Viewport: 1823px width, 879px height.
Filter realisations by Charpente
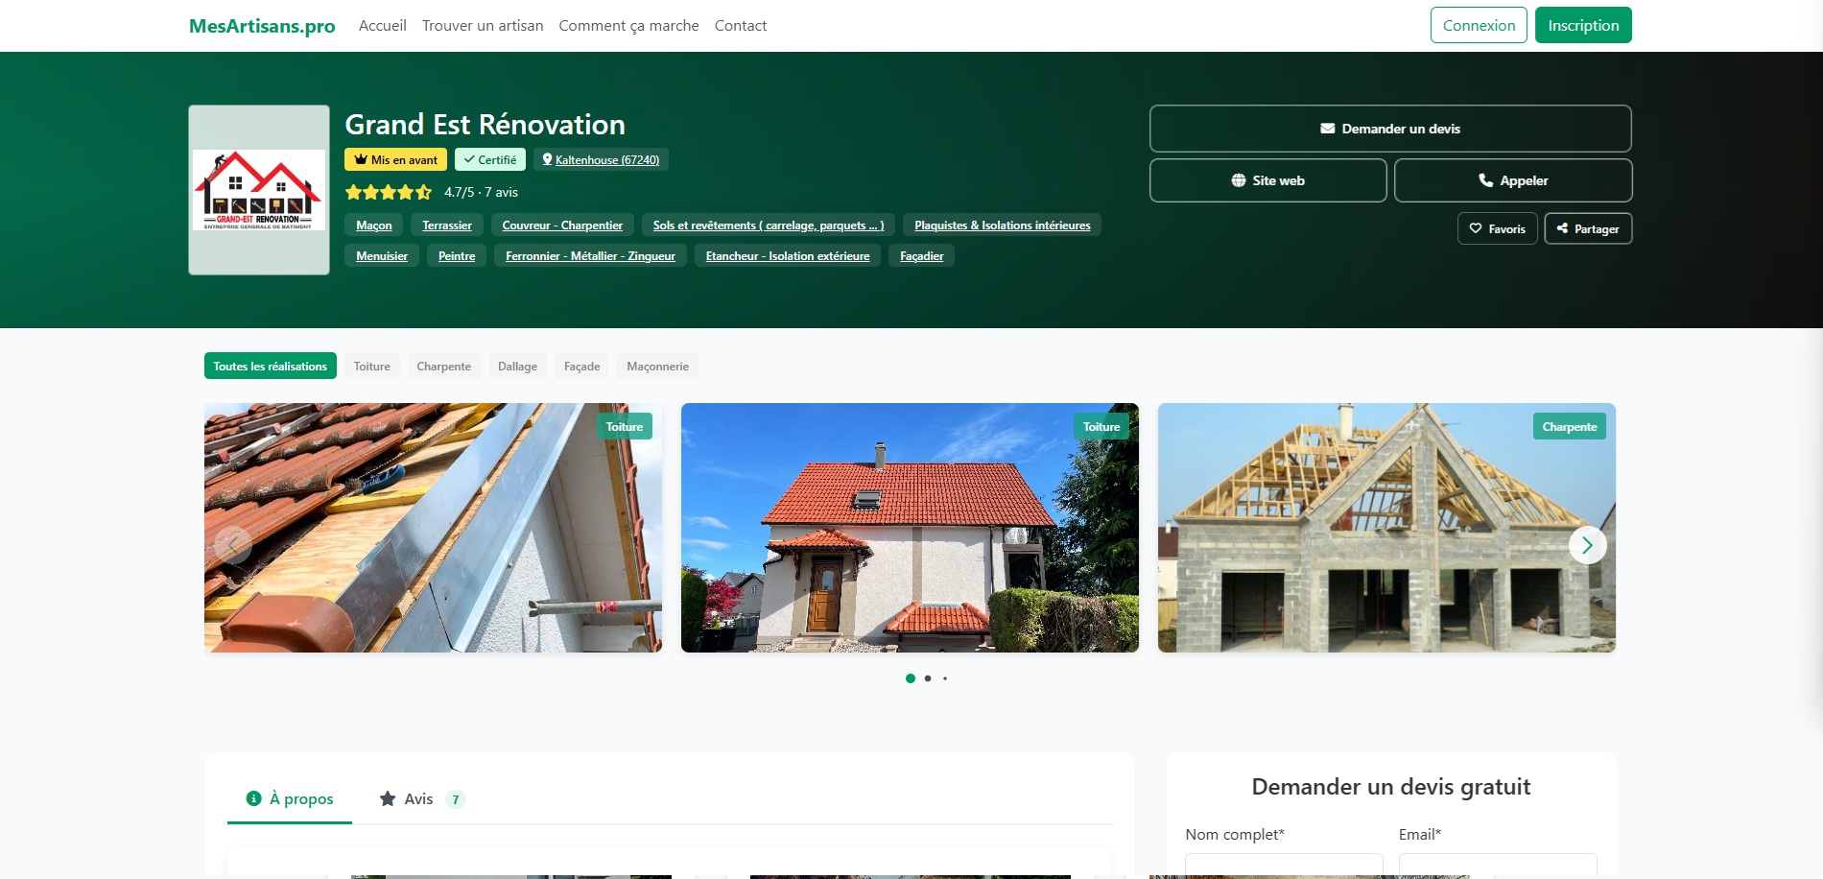coord(444,366)
